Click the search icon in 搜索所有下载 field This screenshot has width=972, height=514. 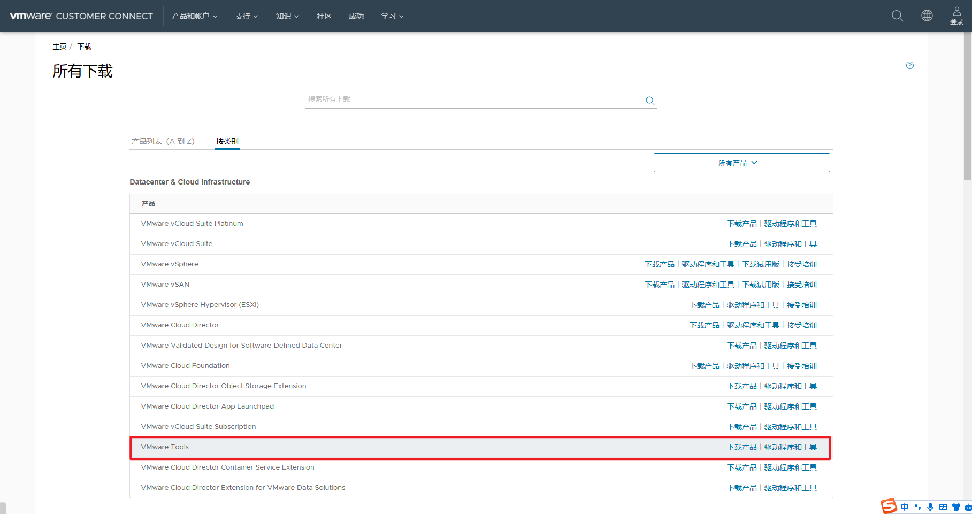(650, 101)
